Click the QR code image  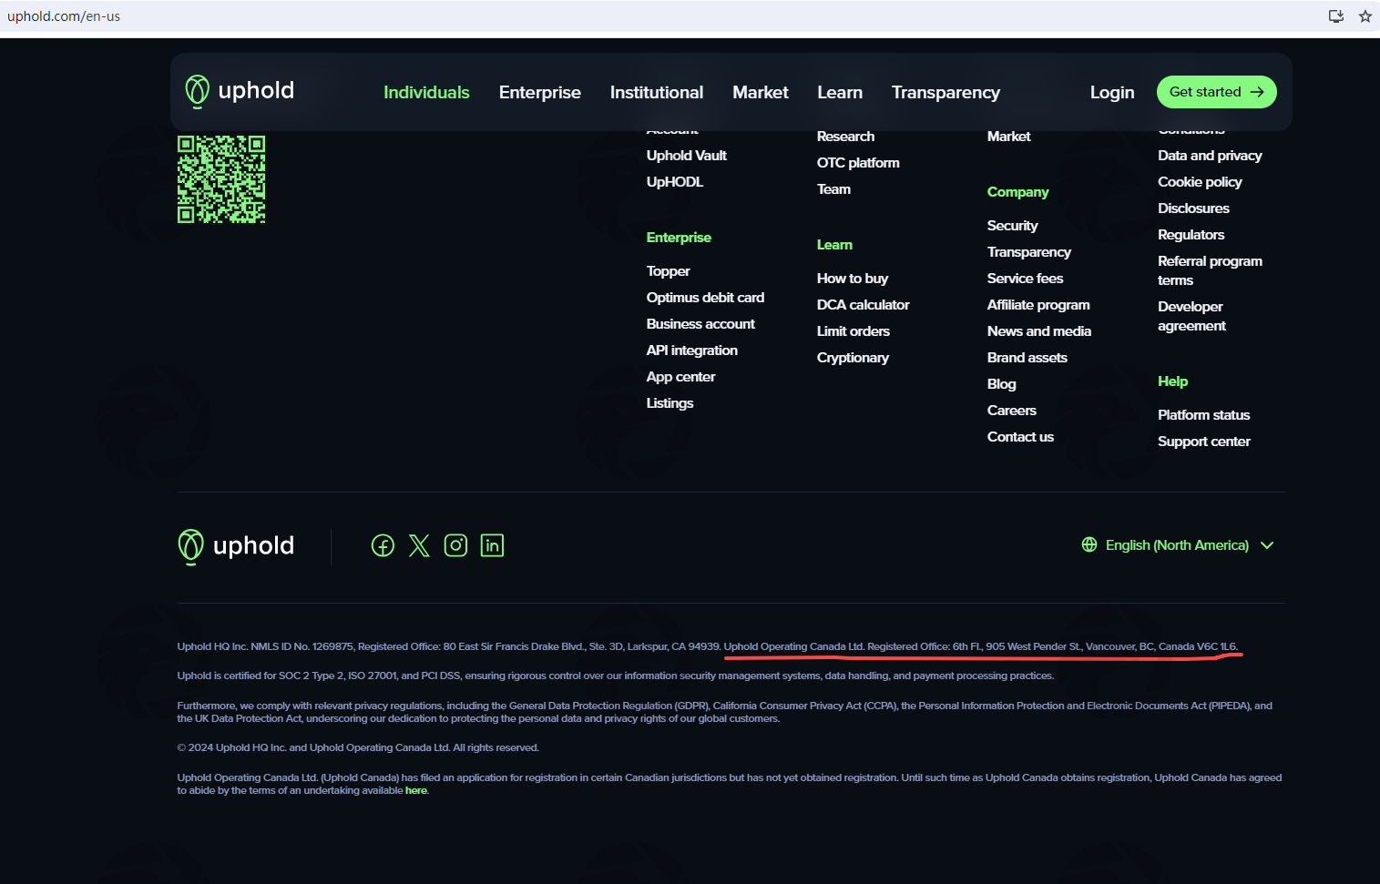221,179
